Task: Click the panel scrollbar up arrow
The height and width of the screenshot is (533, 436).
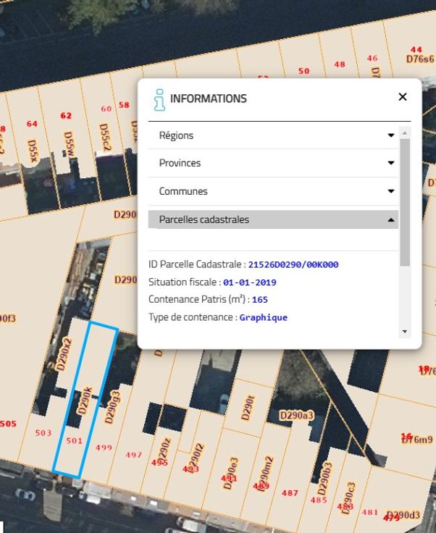Action: [405, 133]
